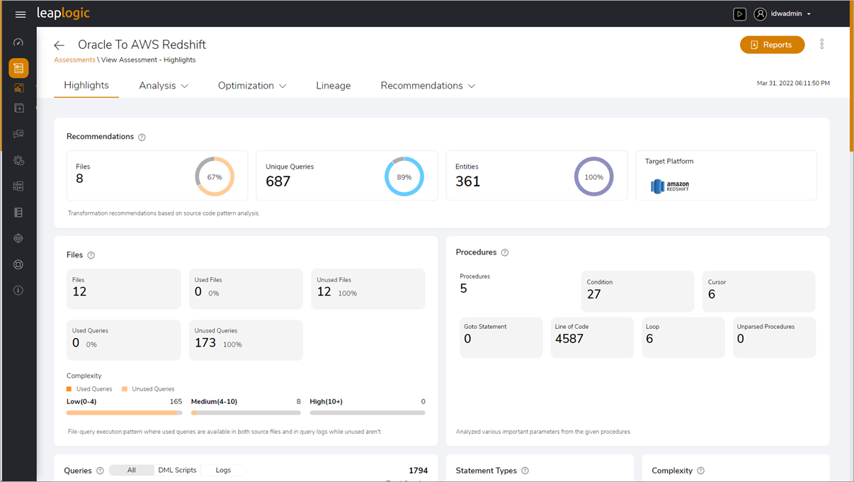This screenshot has height=482, width=854.
Task: Click the Unused Queries legend swatch
Action: click(125, 389)
